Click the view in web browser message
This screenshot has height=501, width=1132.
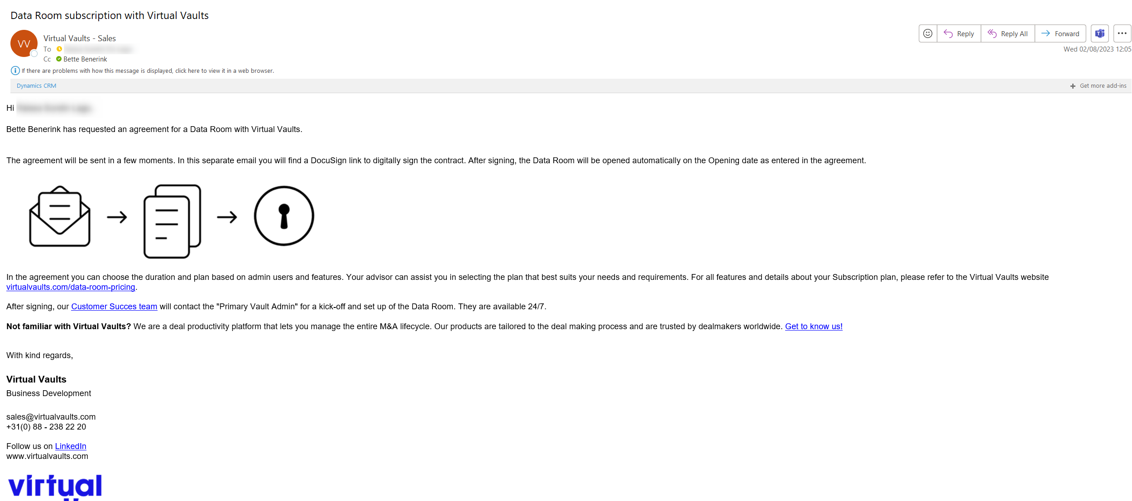coord(148,71)
